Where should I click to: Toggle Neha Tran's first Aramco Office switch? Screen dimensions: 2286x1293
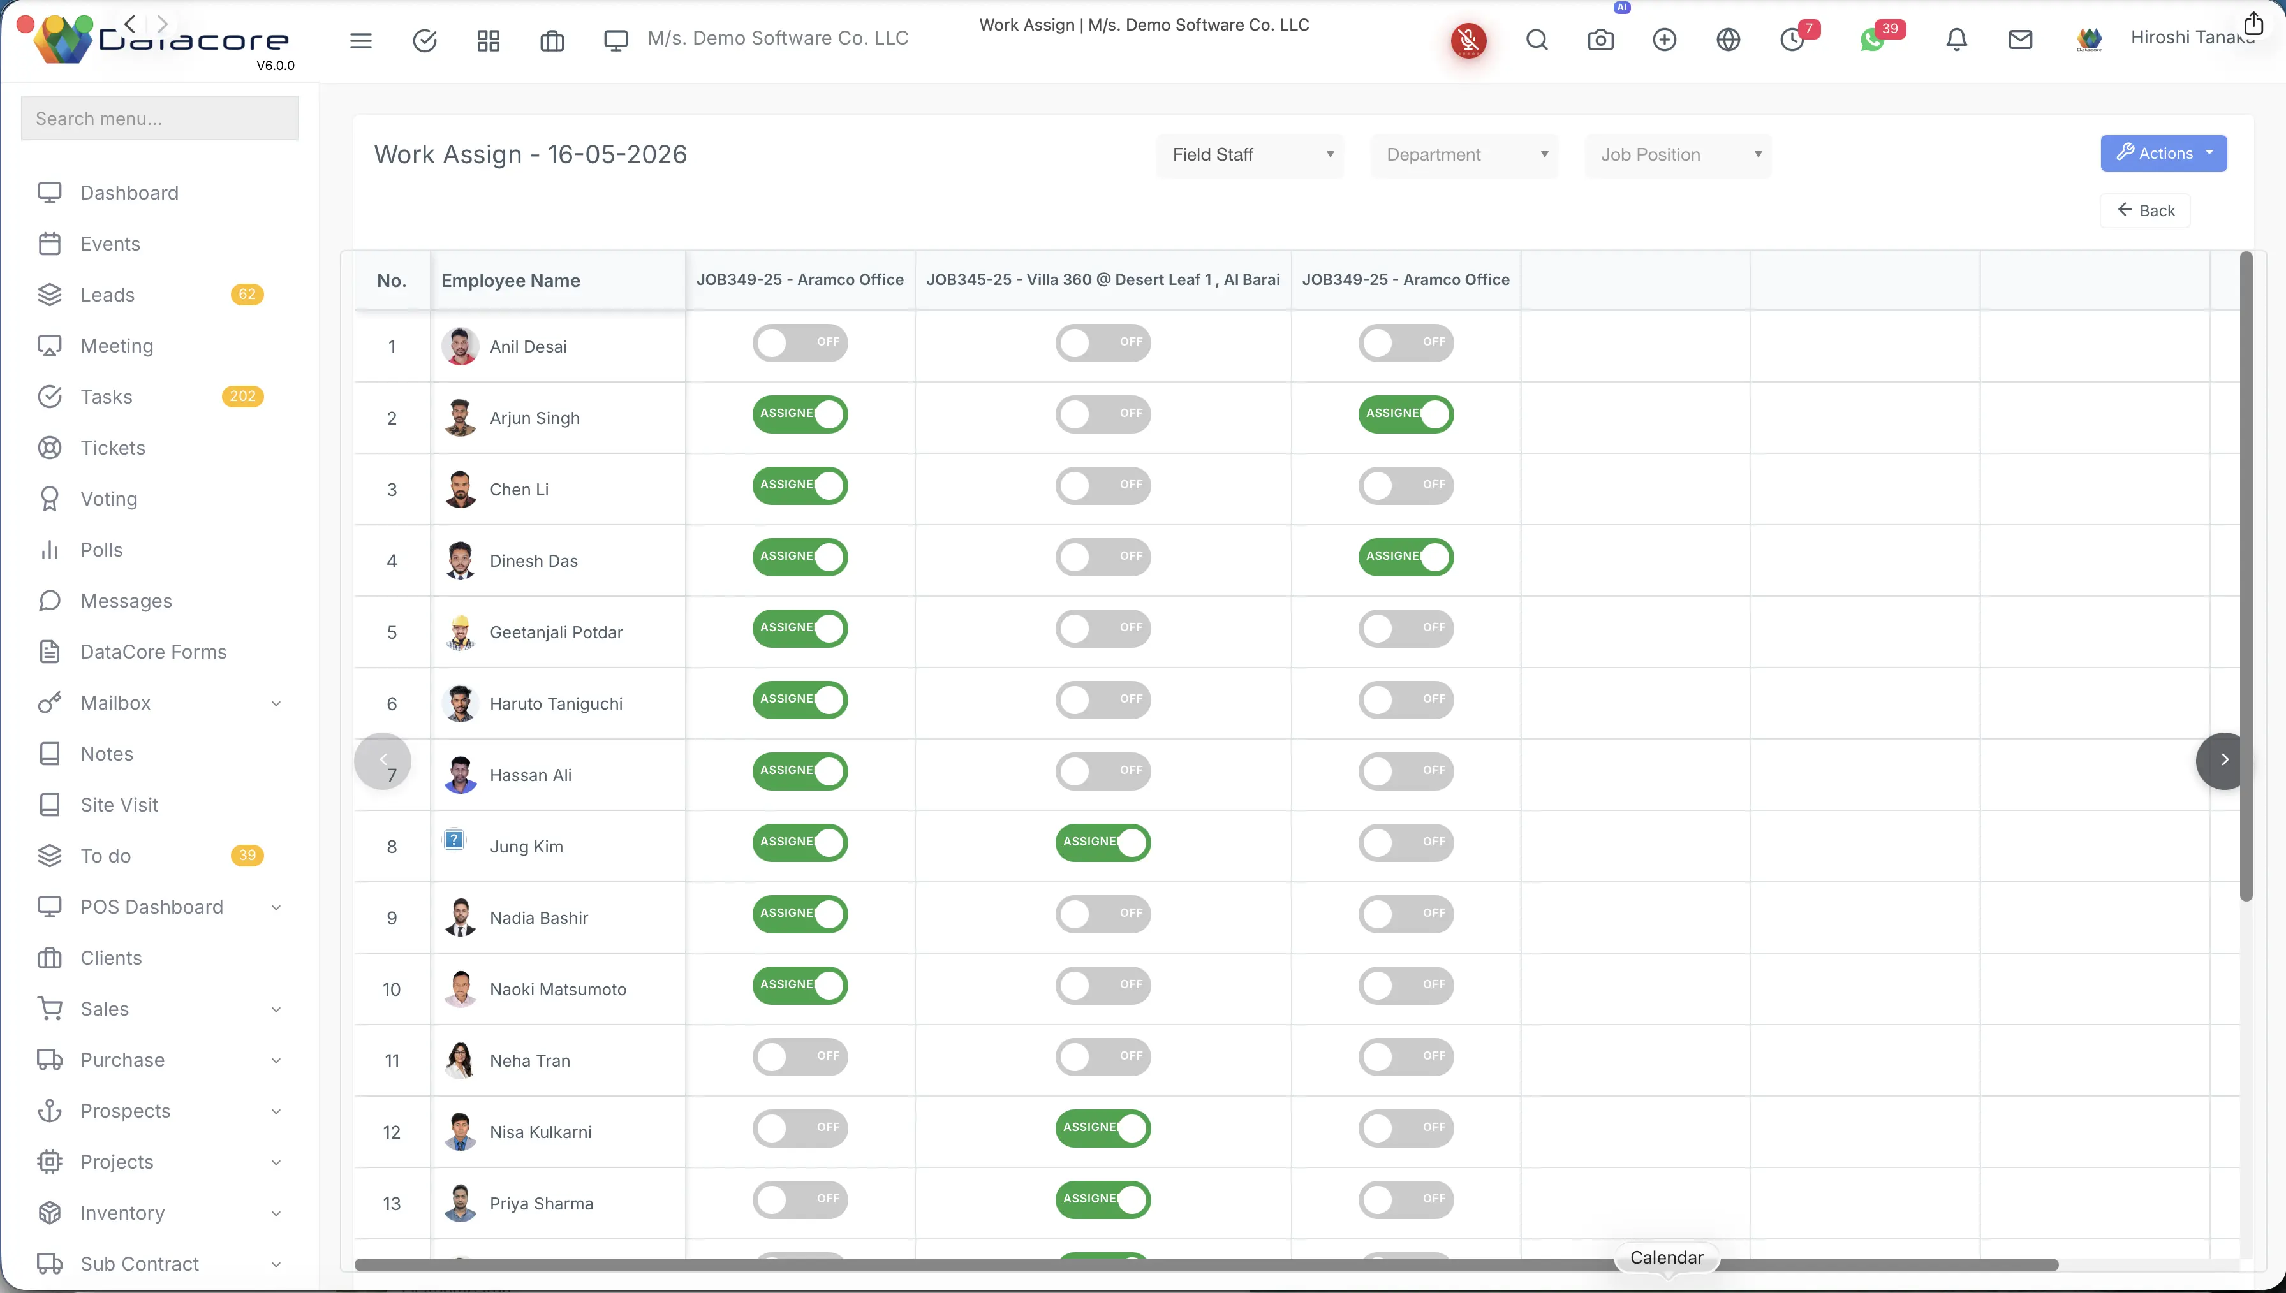point(800,1057)
